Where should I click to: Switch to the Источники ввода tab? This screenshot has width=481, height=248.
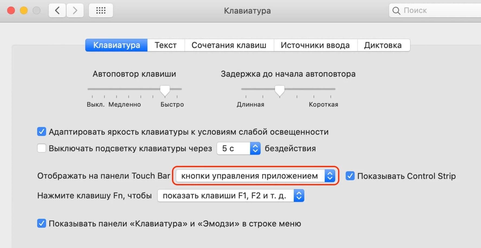(315, 45)
